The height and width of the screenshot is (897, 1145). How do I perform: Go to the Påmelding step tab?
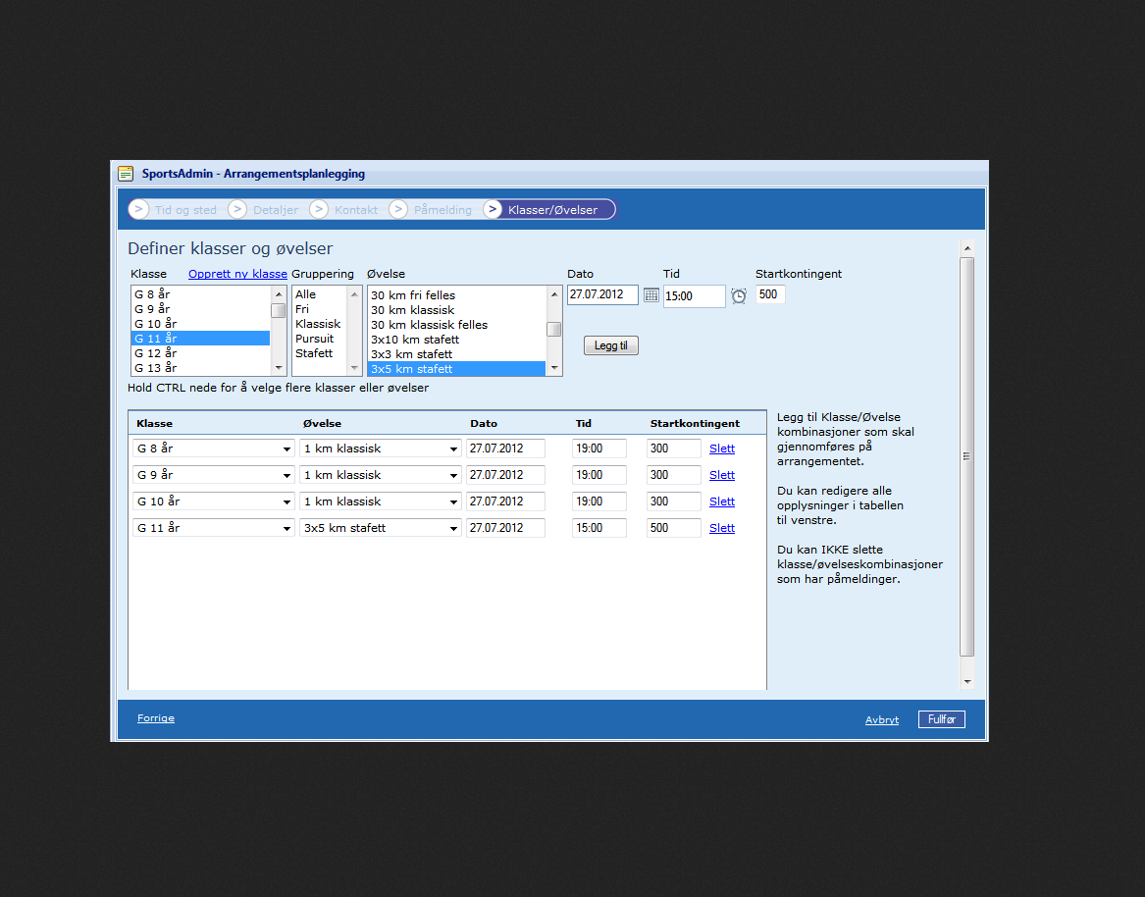coord(442,210)
